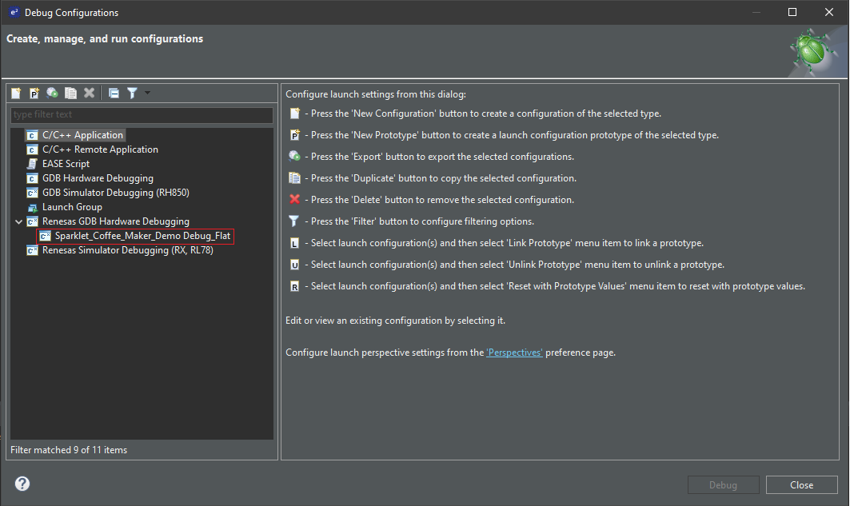Click the Close button
Viewport: 850px width, 506px height.
click(801, 484)
